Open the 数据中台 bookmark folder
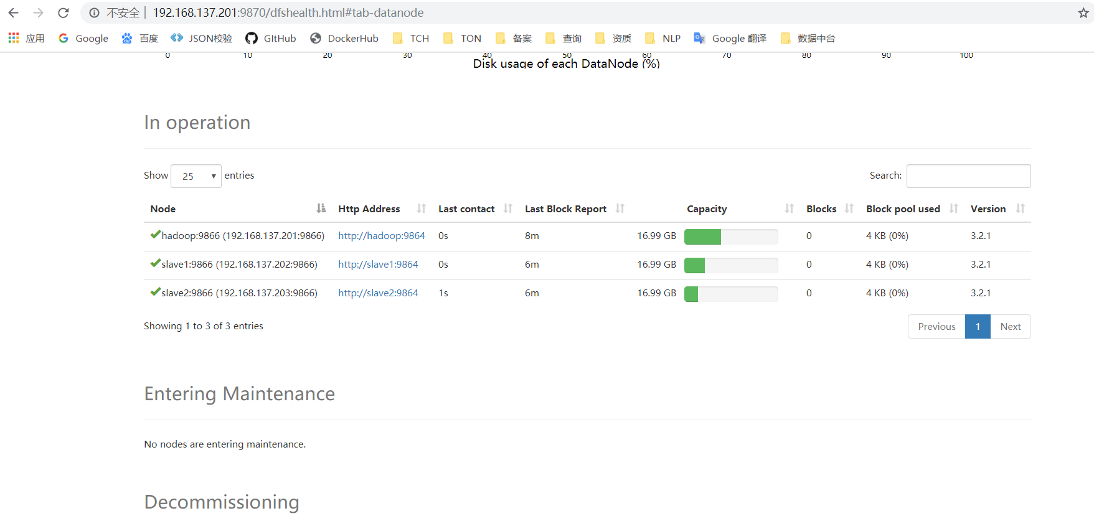Image resolution: width=1094 pixels, height=521 pixels. click(x=808, y=38)
